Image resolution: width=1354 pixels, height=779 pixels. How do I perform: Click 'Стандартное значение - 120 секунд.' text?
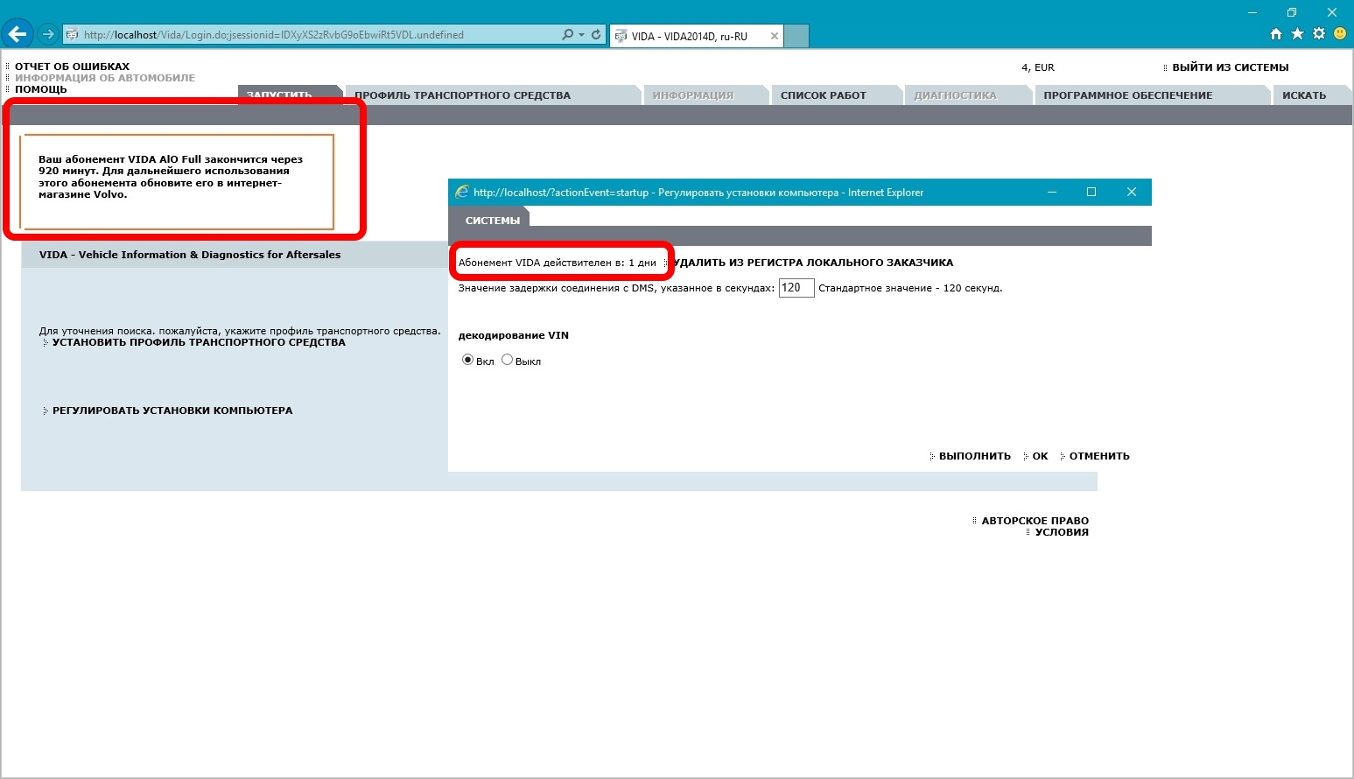tap(910, 288)
